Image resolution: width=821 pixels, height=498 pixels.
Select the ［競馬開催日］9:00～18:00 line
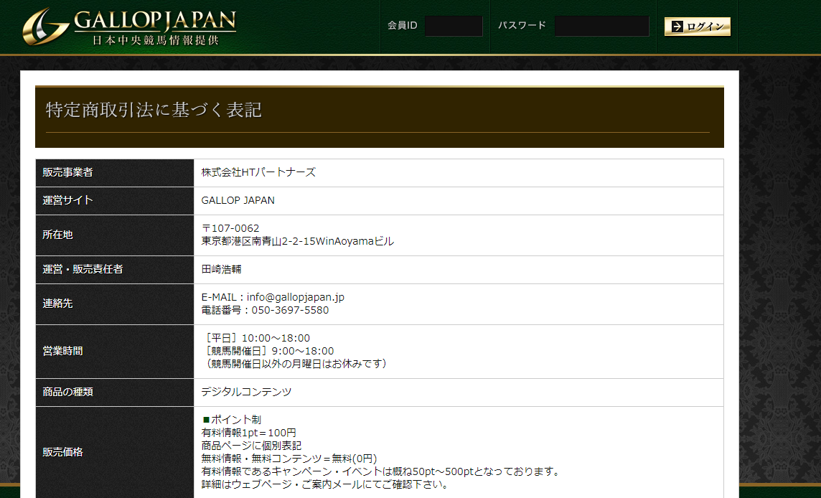tap(268, 351)
